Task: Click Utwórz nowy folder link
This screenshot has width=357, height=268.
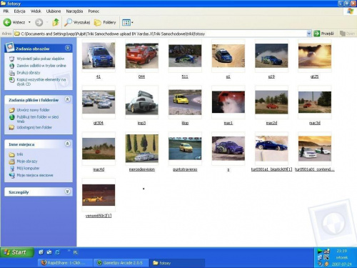Action: pyautogui.click(x=33, y=110)
